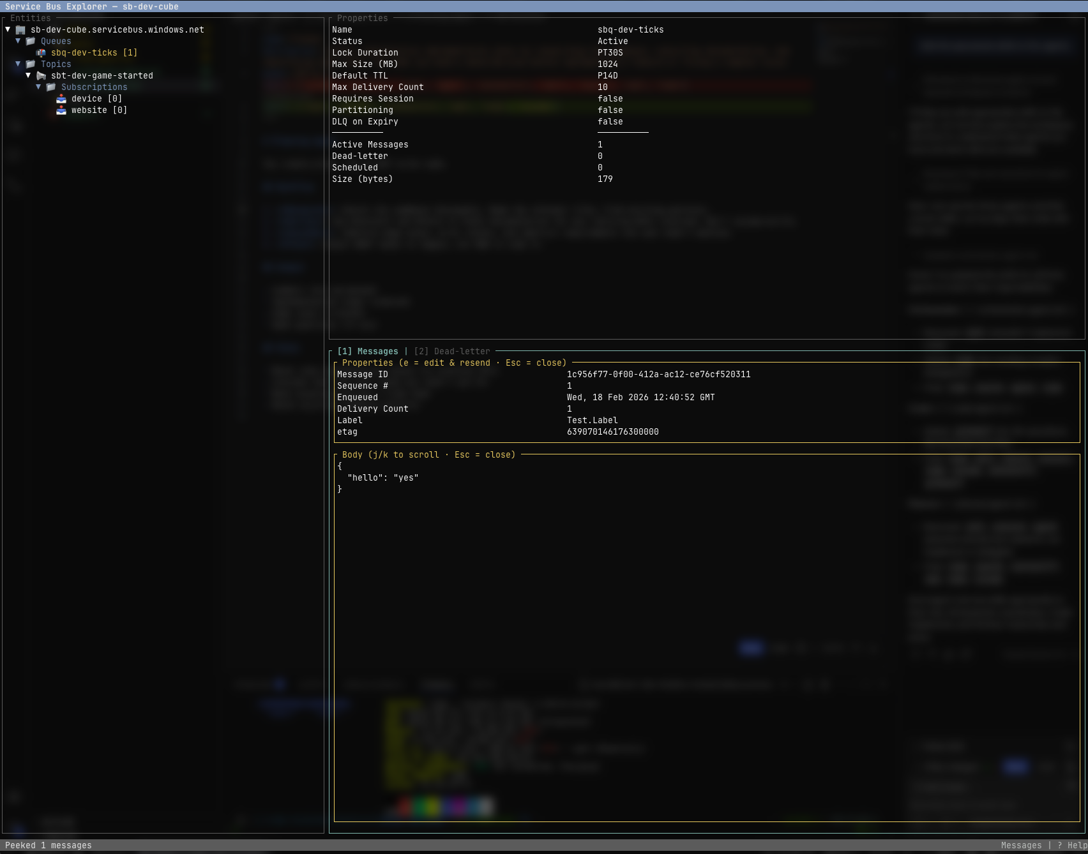This screenshot has width=1088, height=854.
Task: Click the website subscription icon
Action: 61,110
